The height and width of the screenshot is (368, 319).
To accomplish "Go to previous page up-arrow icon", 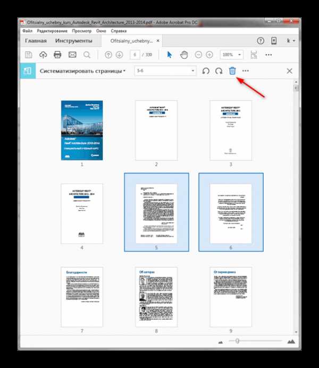I will click(x=108, y=55).
